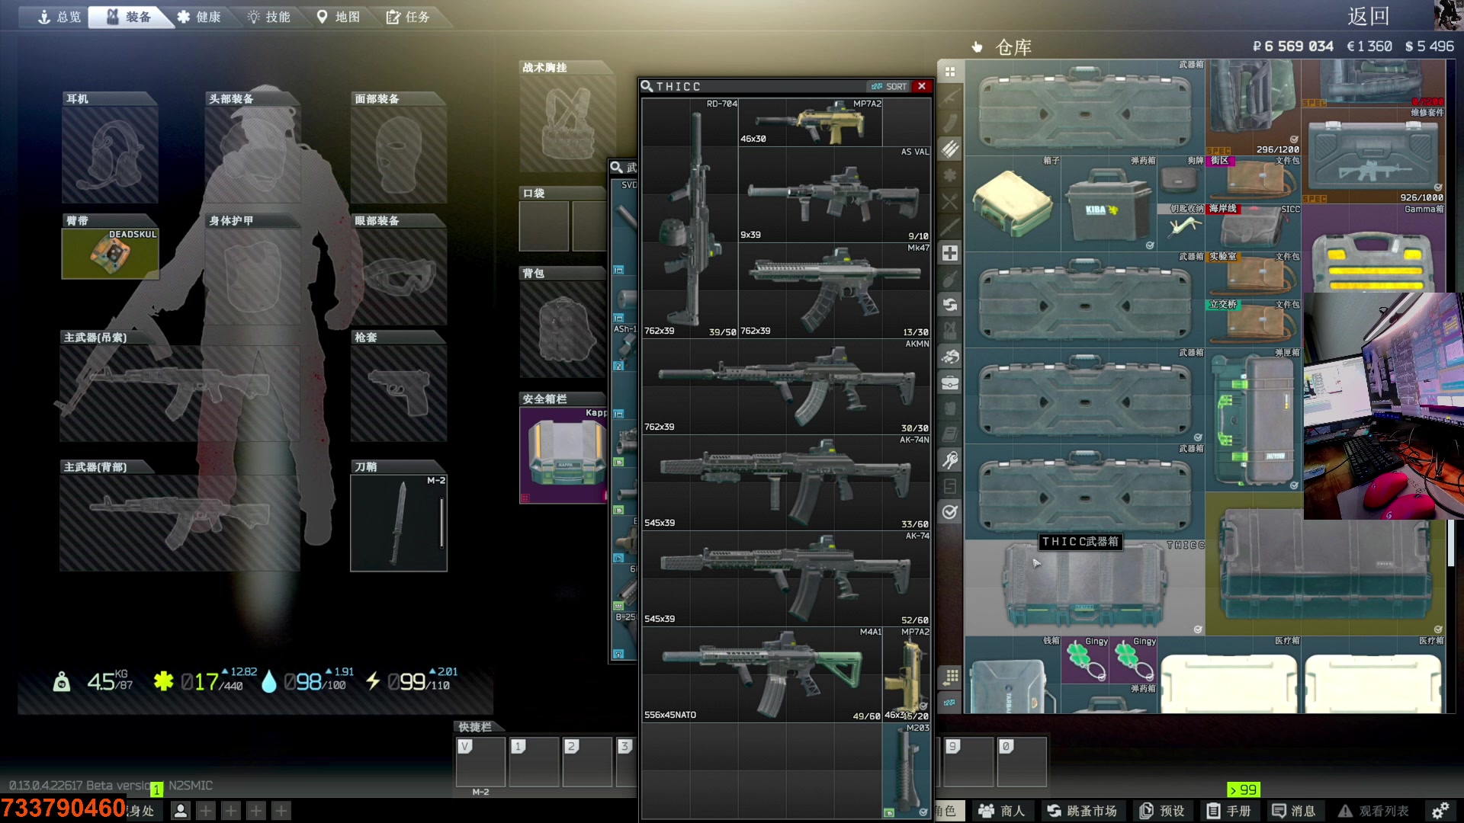Open the 箱子 junk box in stash
Screen dimensions: 1464x823
pyautogui.click(x=1013, y=204)
